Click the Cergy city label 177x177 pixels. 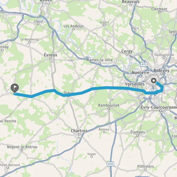coord(127,51)
